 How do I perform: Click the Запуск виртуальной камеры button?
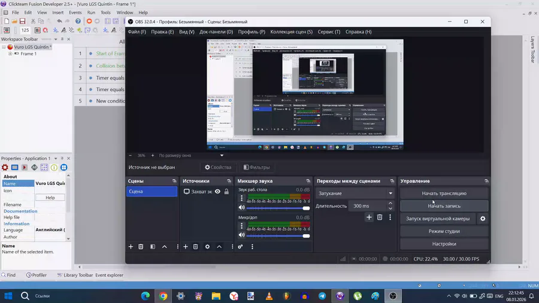pyautogui.click(x=438, y=219)
